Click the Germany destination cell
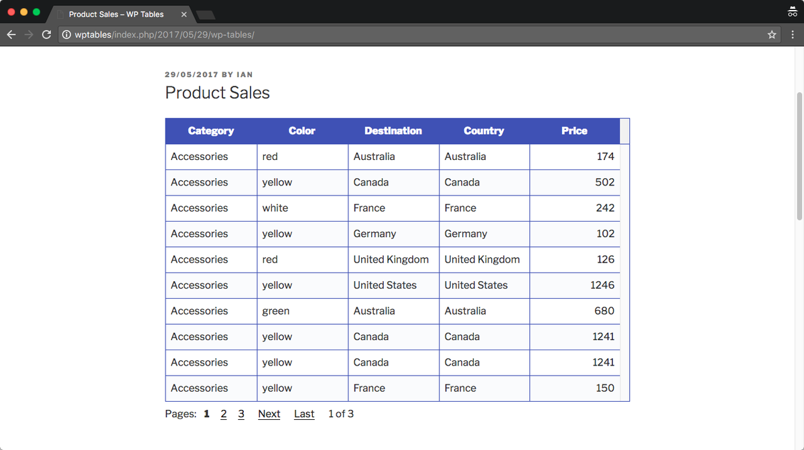 (x=393, y=234)
